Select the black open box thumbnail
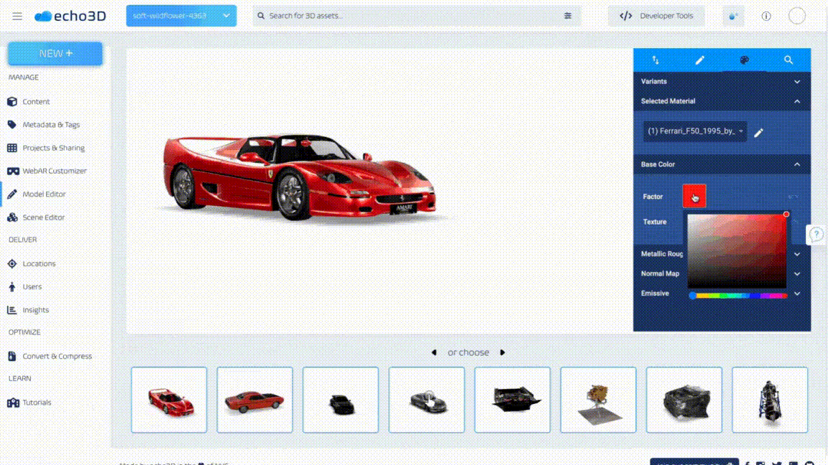Image resolution: width=828 pixels, height=465 pixels. [512, 400]
